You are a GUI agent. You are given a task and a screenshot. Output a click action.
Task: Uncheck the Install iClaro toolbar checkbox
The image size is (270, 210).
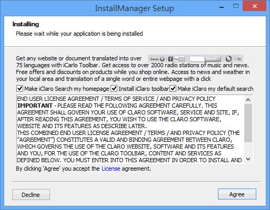click(114, 89)
